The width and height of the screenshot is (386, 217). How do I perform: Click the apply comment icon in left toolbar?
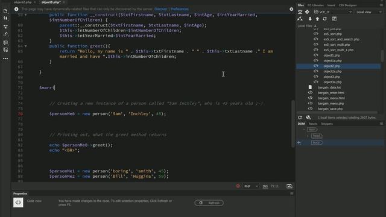pyautogui.click(x=5, y=43)
